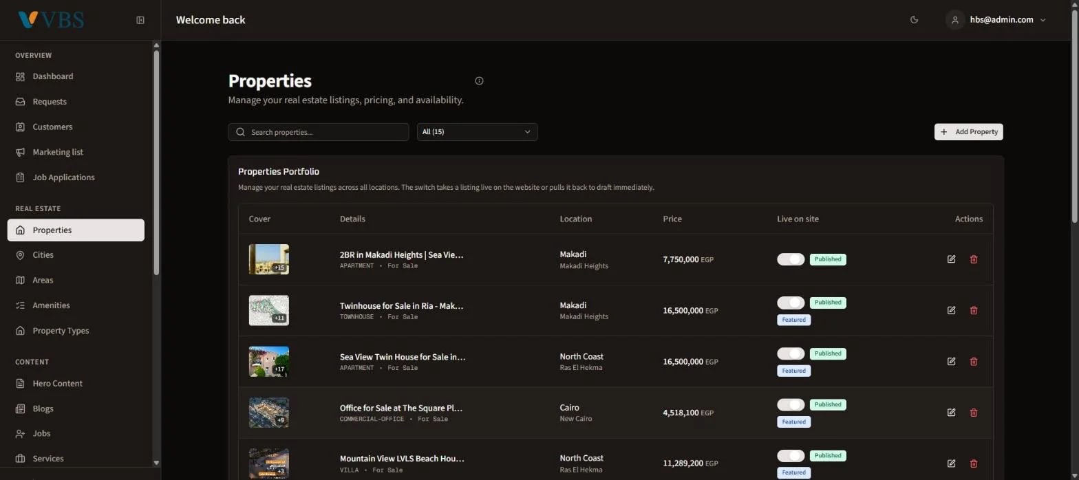Screen dimensions: 1079x480
Task: Open cover thumbnail of Sea View Twin House
Action: [x=269, y=361]
